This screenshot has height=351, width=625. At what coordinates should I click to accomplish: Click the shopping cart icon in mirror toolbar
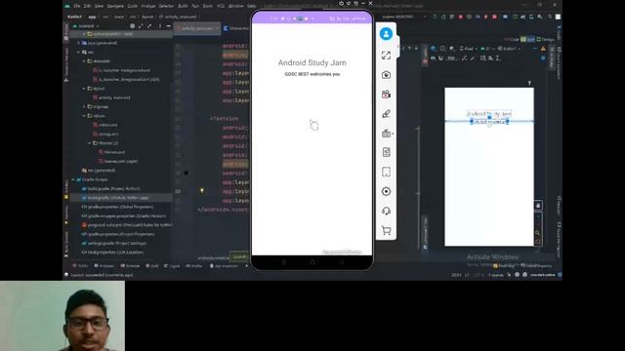pyautogui.click(x=386, y=230)
